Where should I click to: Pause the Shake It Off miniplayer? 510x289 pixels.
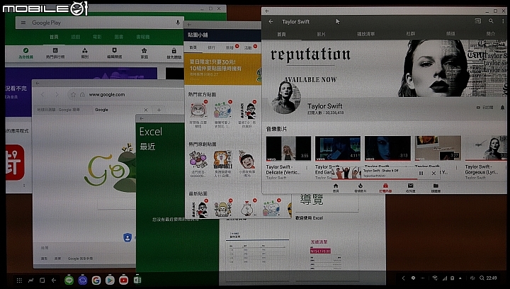[x=421, y=174]
